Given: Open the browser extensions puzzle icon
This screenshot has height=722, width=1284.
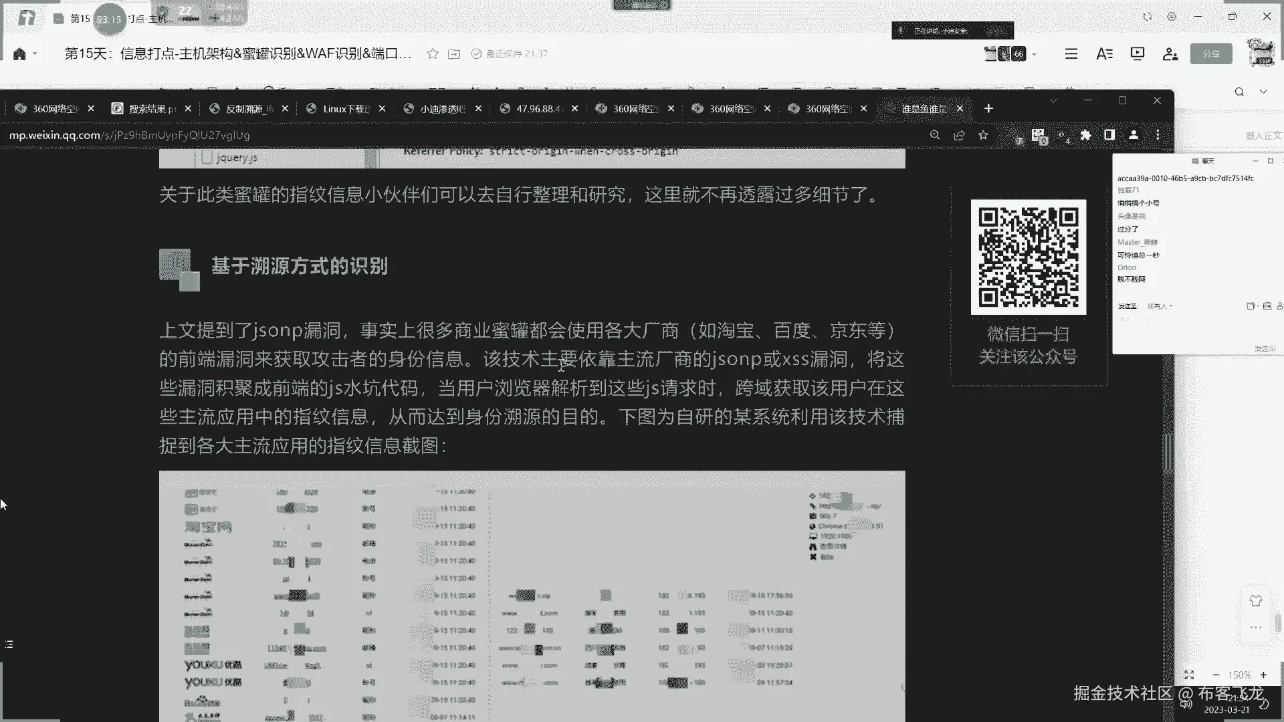Looking at the screenshot, I should coord(1085,135).
